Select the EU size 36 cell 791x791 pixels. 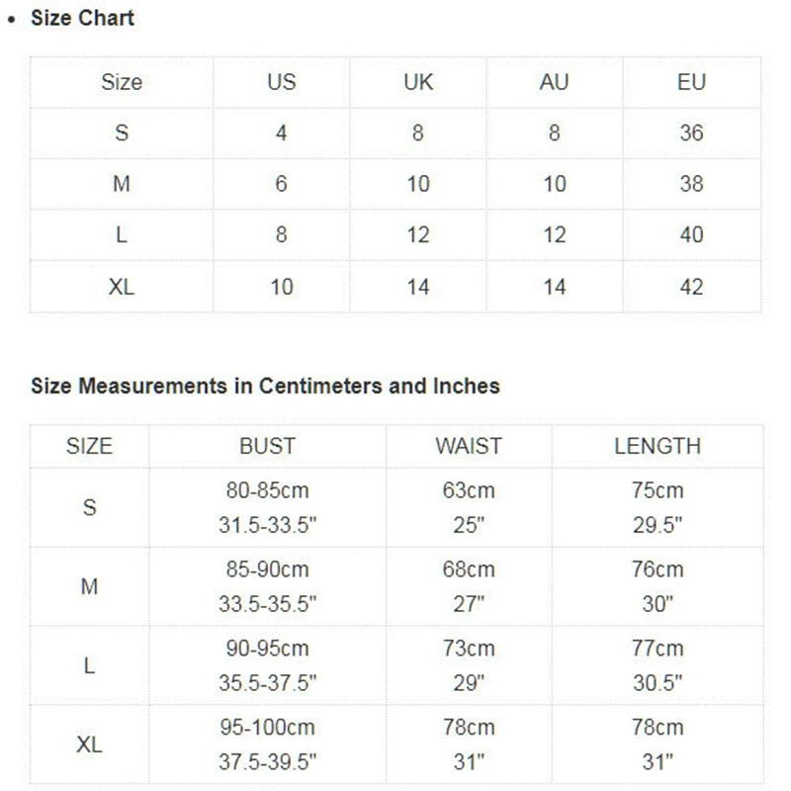coord(691,132)
